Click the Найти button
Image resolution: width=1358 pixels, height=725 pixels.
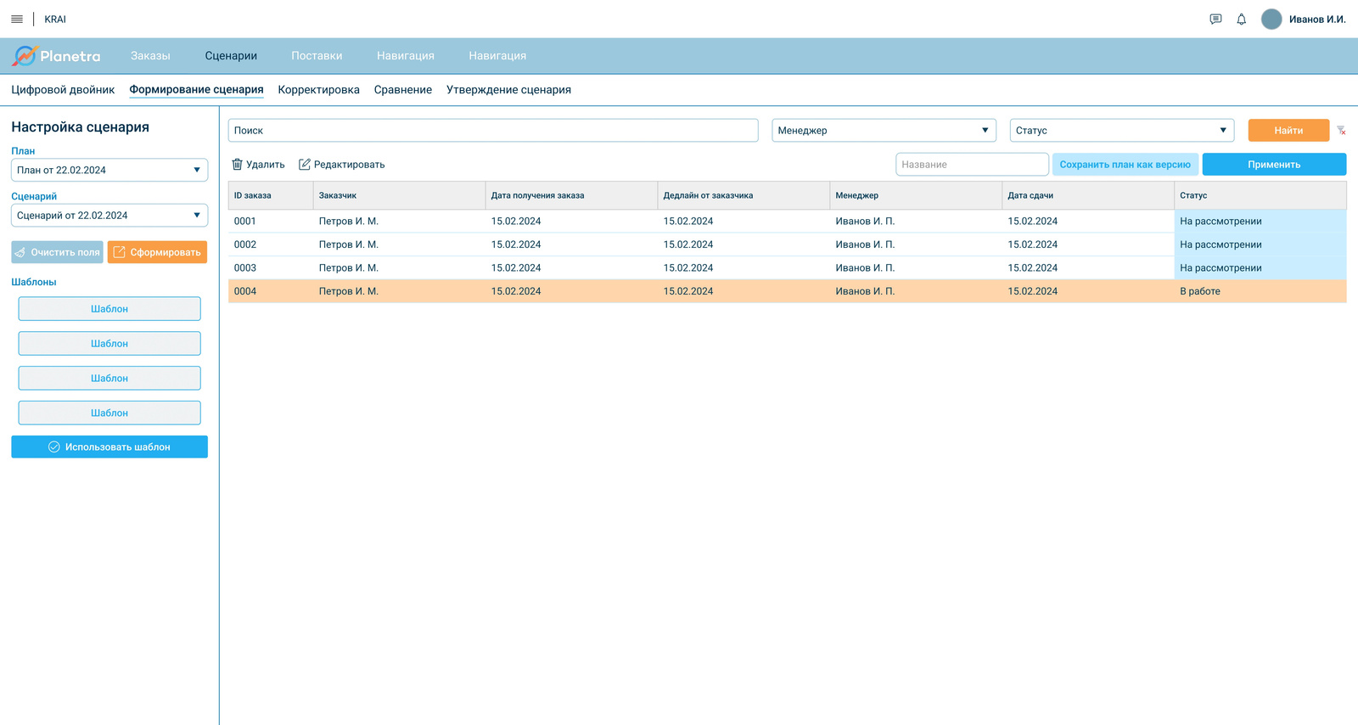point(1288,130)
